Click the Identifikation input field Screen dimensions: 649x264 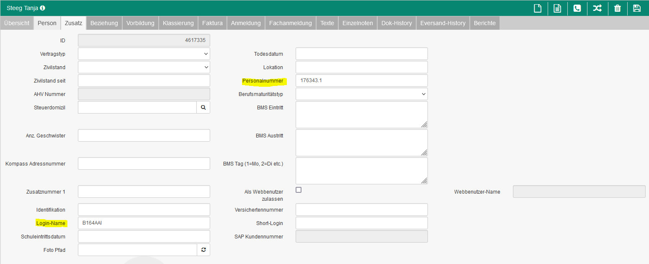[144, 210]
